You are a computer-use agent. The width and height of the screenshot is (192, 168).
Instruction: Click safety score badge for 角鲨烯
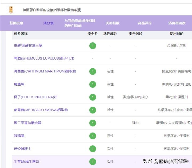click(93, 84)
